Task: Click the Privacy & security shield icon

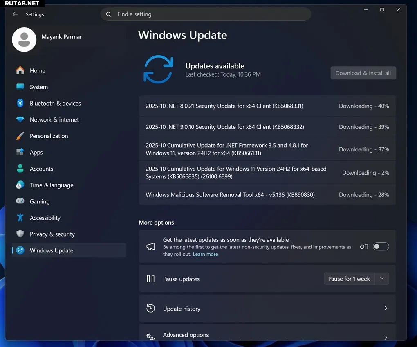Action: [x=20, y=234]
